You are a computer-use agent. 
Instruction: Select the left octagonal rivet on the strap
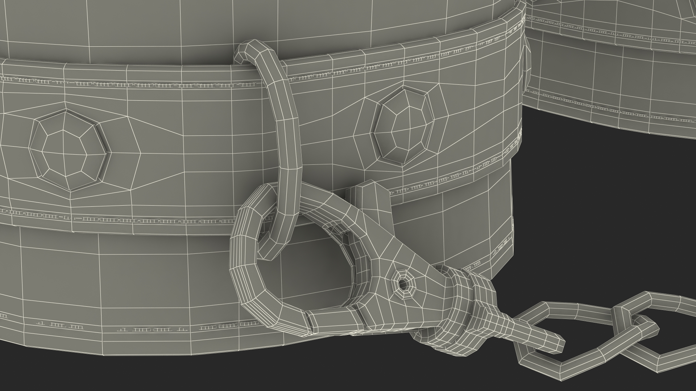tap(69, 149)
